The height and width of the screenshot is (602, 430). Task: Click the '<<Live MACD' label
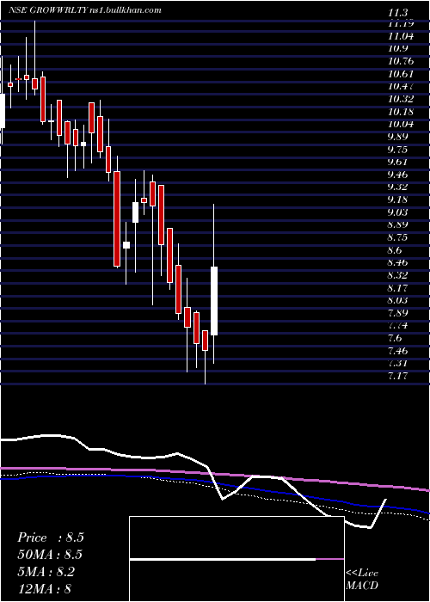tap(362, 580)
